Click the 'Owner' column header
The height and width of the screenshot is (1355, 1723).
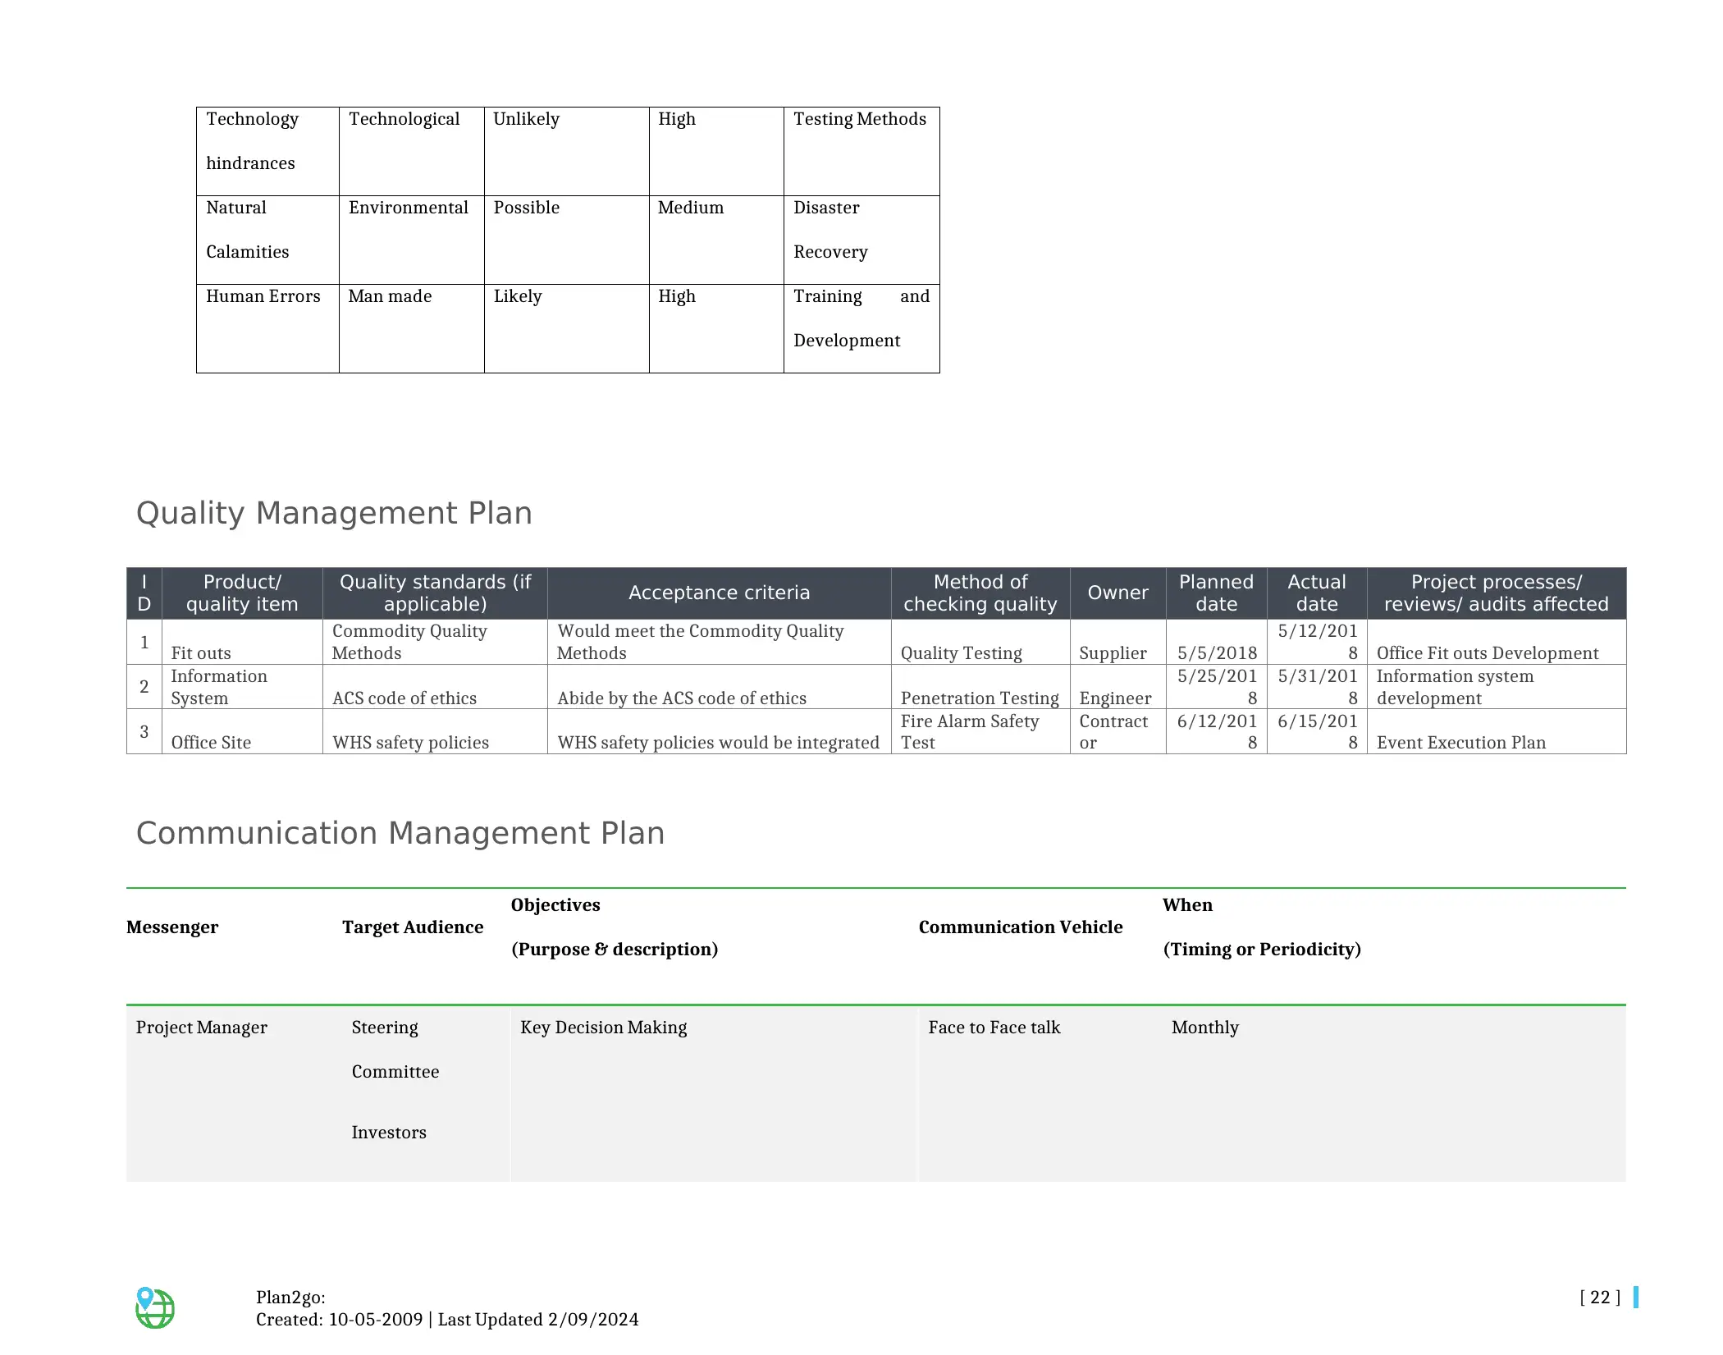pyautogui.click(x=1117, y=593)
